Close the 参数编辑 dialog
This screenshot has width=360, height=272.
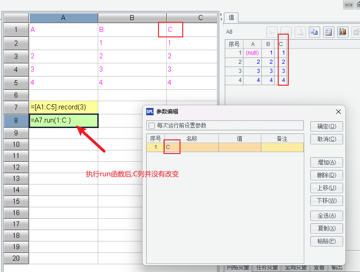[x=339, y=112]
